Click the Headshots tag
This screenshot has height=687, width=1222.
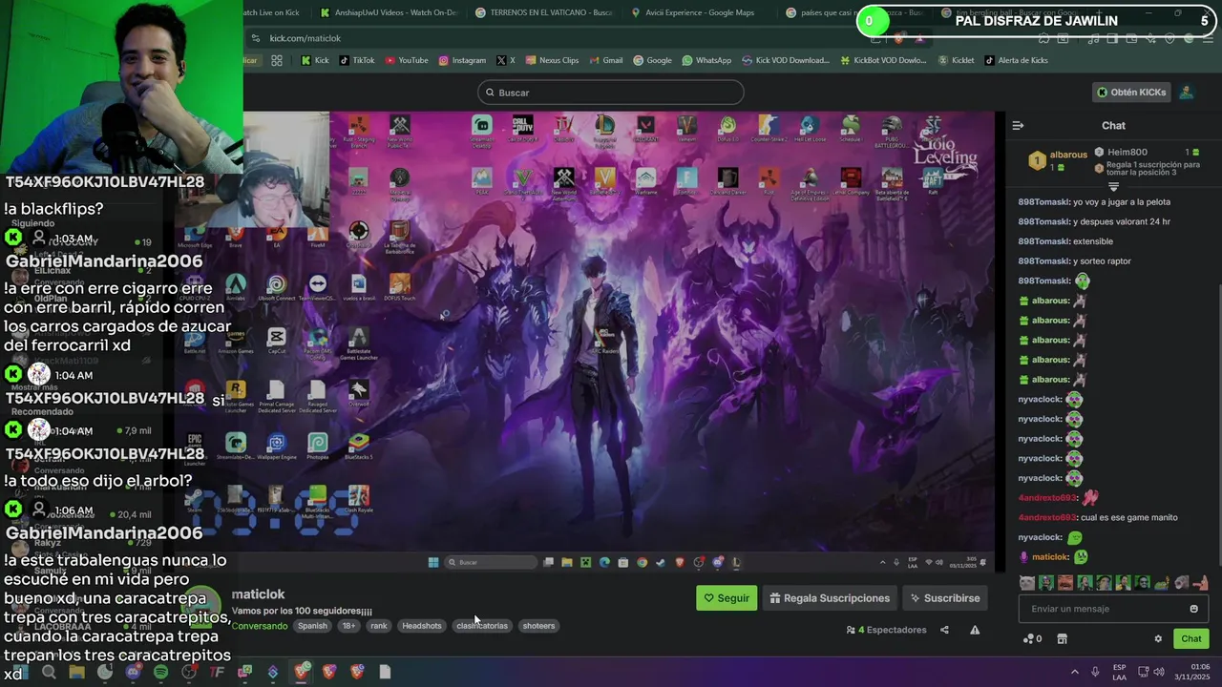coord(422,626)
